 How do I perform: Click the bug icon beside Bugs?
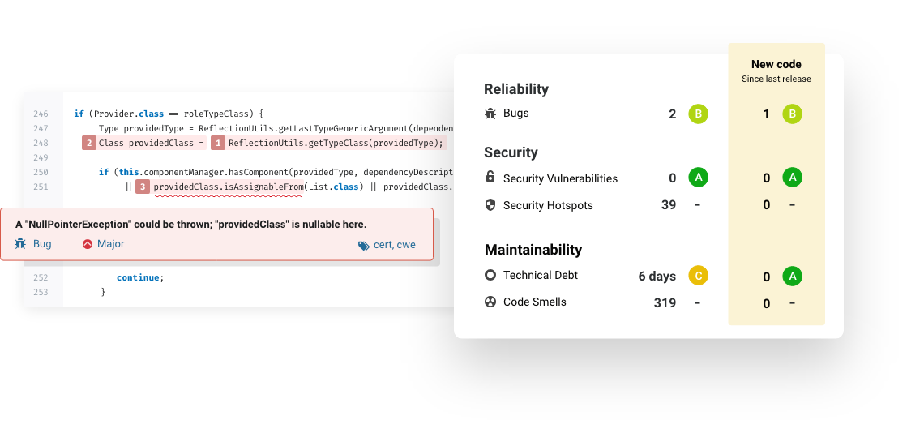click(x=490, y=114)
